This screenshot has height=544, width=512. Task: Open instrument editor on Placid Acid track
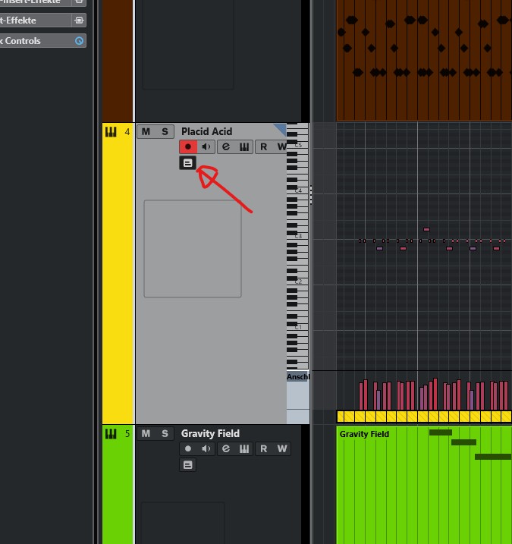pos(244,147)
